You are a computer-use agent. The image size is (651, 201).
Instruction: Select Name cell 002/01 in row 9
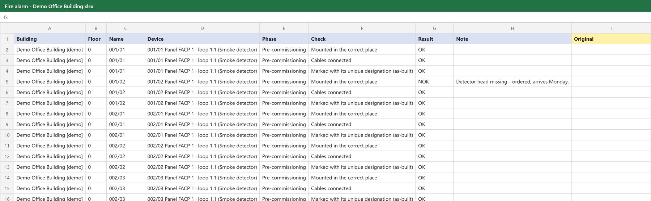(125, 124)
